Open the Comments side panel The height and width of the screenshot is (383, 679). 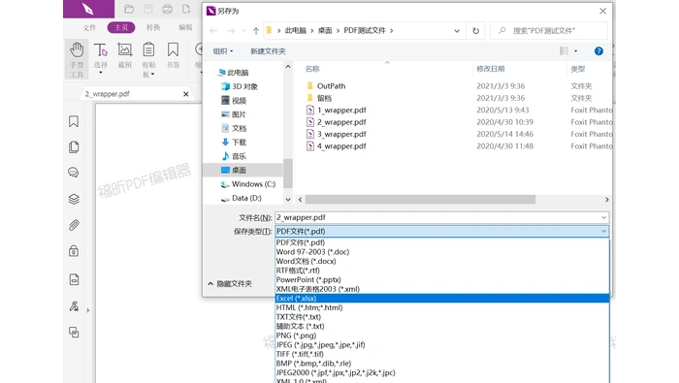(74, 173)
